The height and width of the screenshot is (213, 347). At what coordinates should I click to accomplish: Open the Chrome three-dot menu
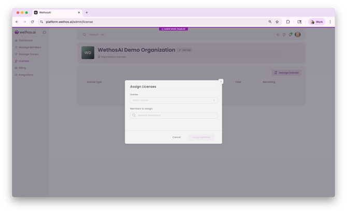[330, 22]
